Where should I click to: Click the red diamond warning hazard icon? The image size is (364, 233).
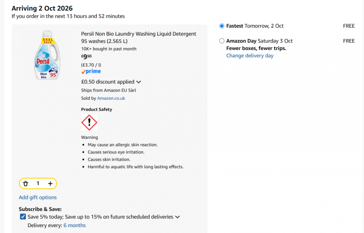point(89,122)
